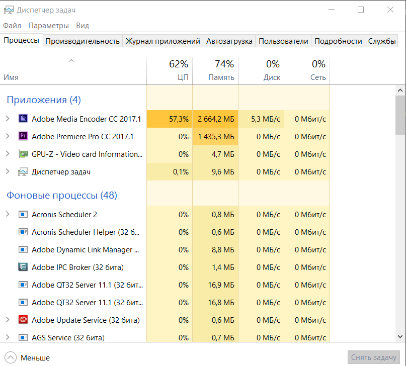
Task: Click the Acronis Scheduler 2 process icon
Action: pyautogui.click(x=23, y=215)
